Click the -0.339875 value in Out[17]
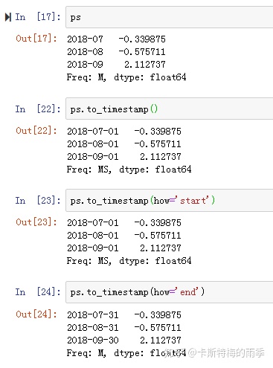The height and width of the screenshot is (368, 273). click(142, 39)
